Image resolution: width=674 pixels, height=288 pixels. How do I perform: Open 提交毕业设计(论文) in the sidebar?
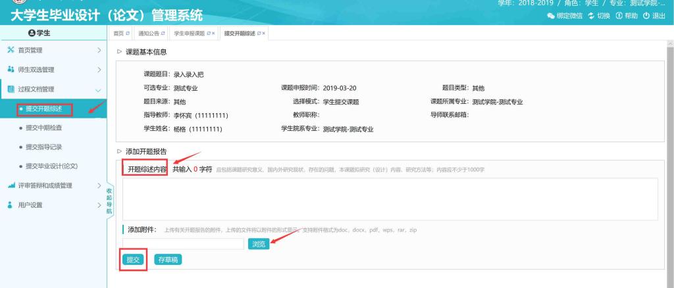[51, 166]
